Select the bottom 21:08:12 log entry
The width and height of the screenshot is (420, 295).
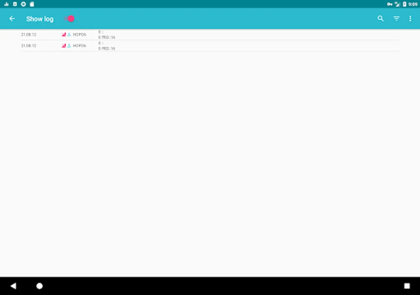pos(210,46)
